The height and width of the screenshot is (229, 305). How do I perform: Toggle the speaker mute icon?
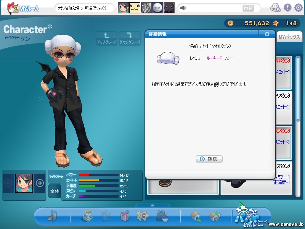[x=183, y=8]
